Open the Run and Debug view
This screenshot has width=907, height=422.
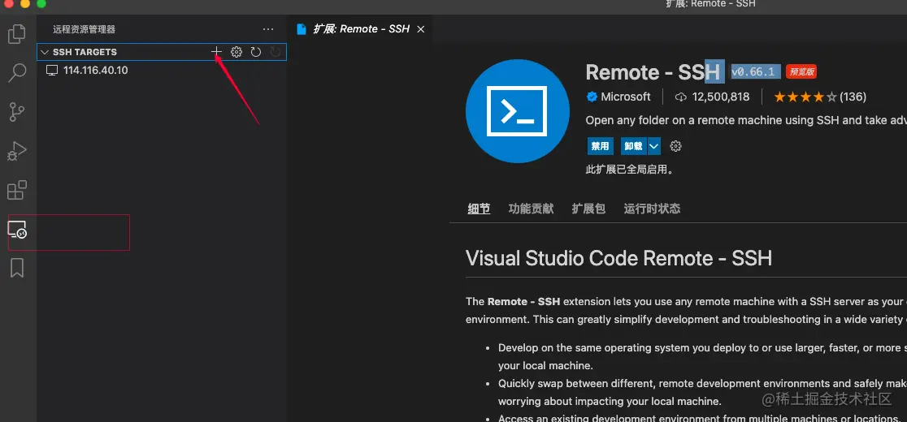click(x=17, y=151)
